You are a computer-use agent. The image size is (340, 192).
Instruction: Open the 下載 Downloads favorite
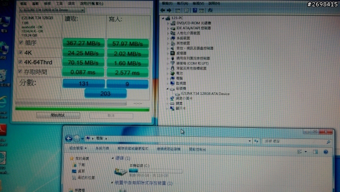[x=82, y=165]
